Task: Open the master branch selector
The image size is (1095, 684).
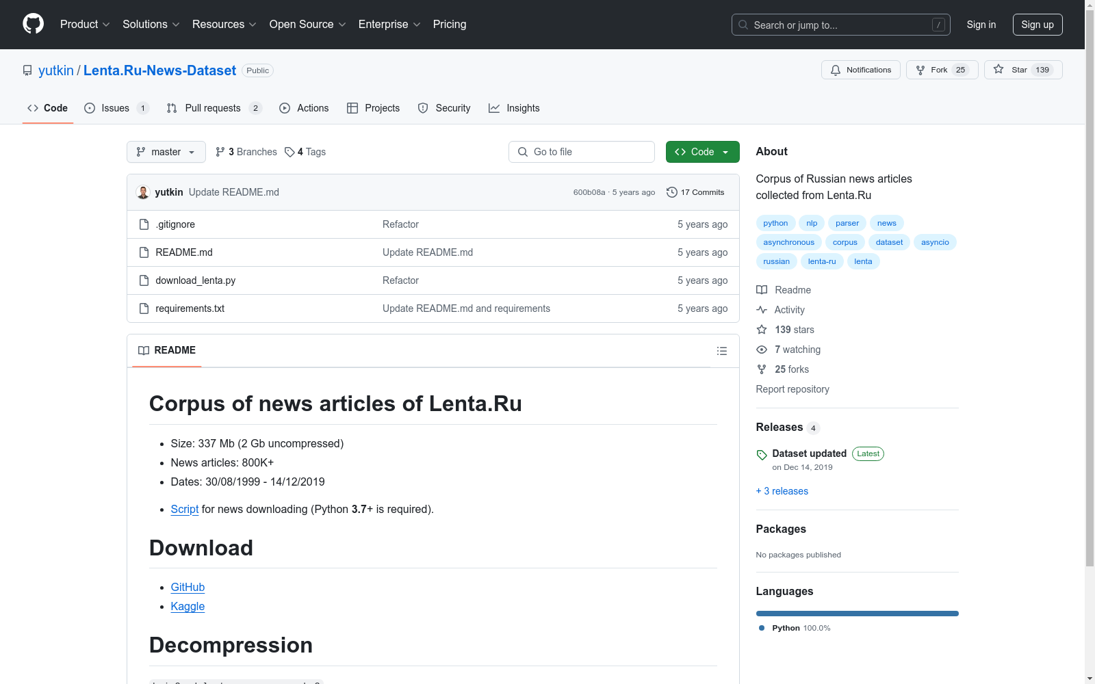Action: point(166,152)
